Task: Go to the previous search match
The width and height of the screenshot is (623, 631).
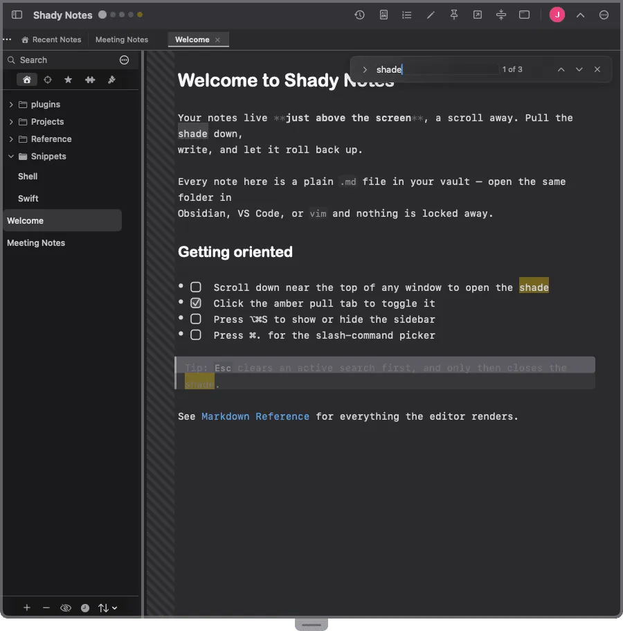Action: tap(561, 70)
